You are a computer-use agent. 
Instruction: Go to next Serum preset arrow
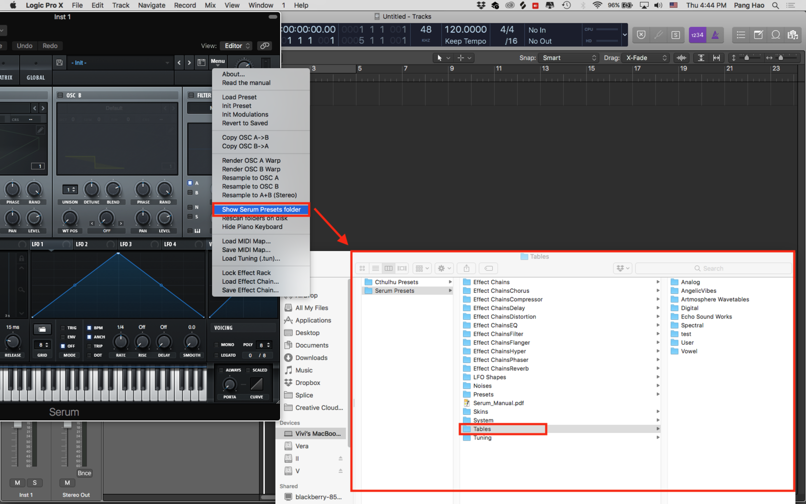pyautogui.click(x=189, y=62)
